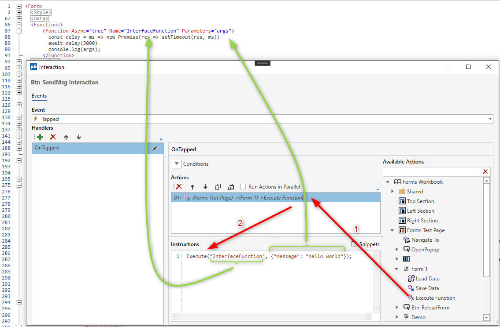Screen dimensions: 500x327
Task: Move the handler up in Handlers list
Action: (x=66, y=137)
